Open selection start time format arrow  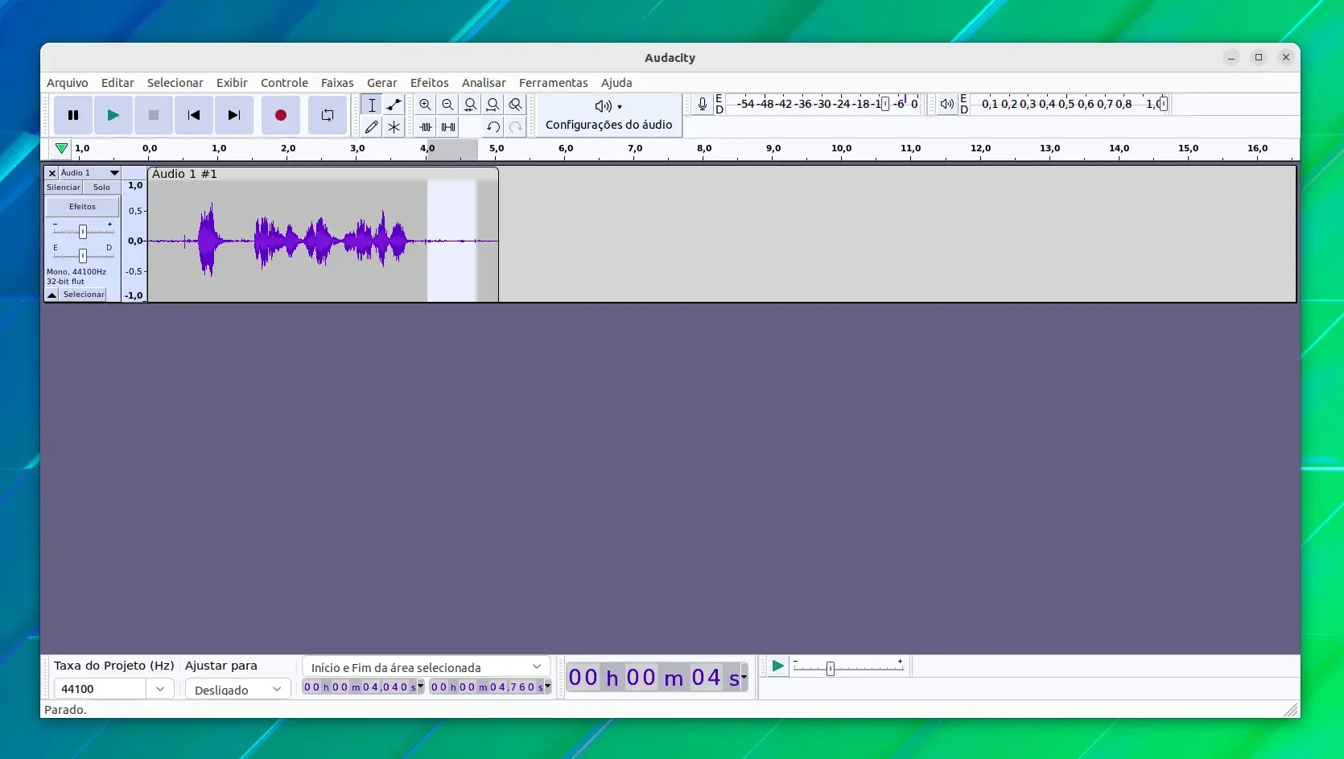(x=420, y=687)
